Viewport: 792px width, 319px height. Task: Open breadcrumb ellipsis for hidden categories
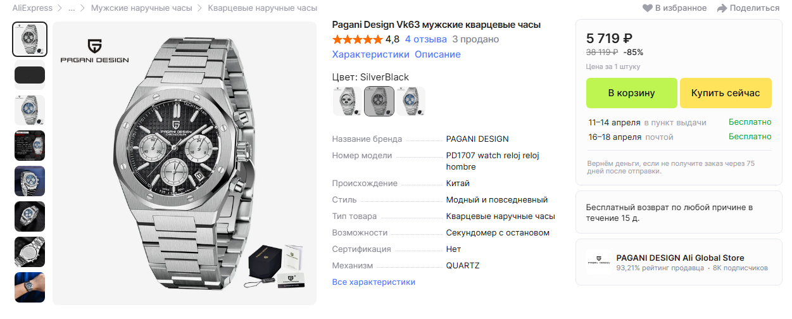[x=72, y=8]
